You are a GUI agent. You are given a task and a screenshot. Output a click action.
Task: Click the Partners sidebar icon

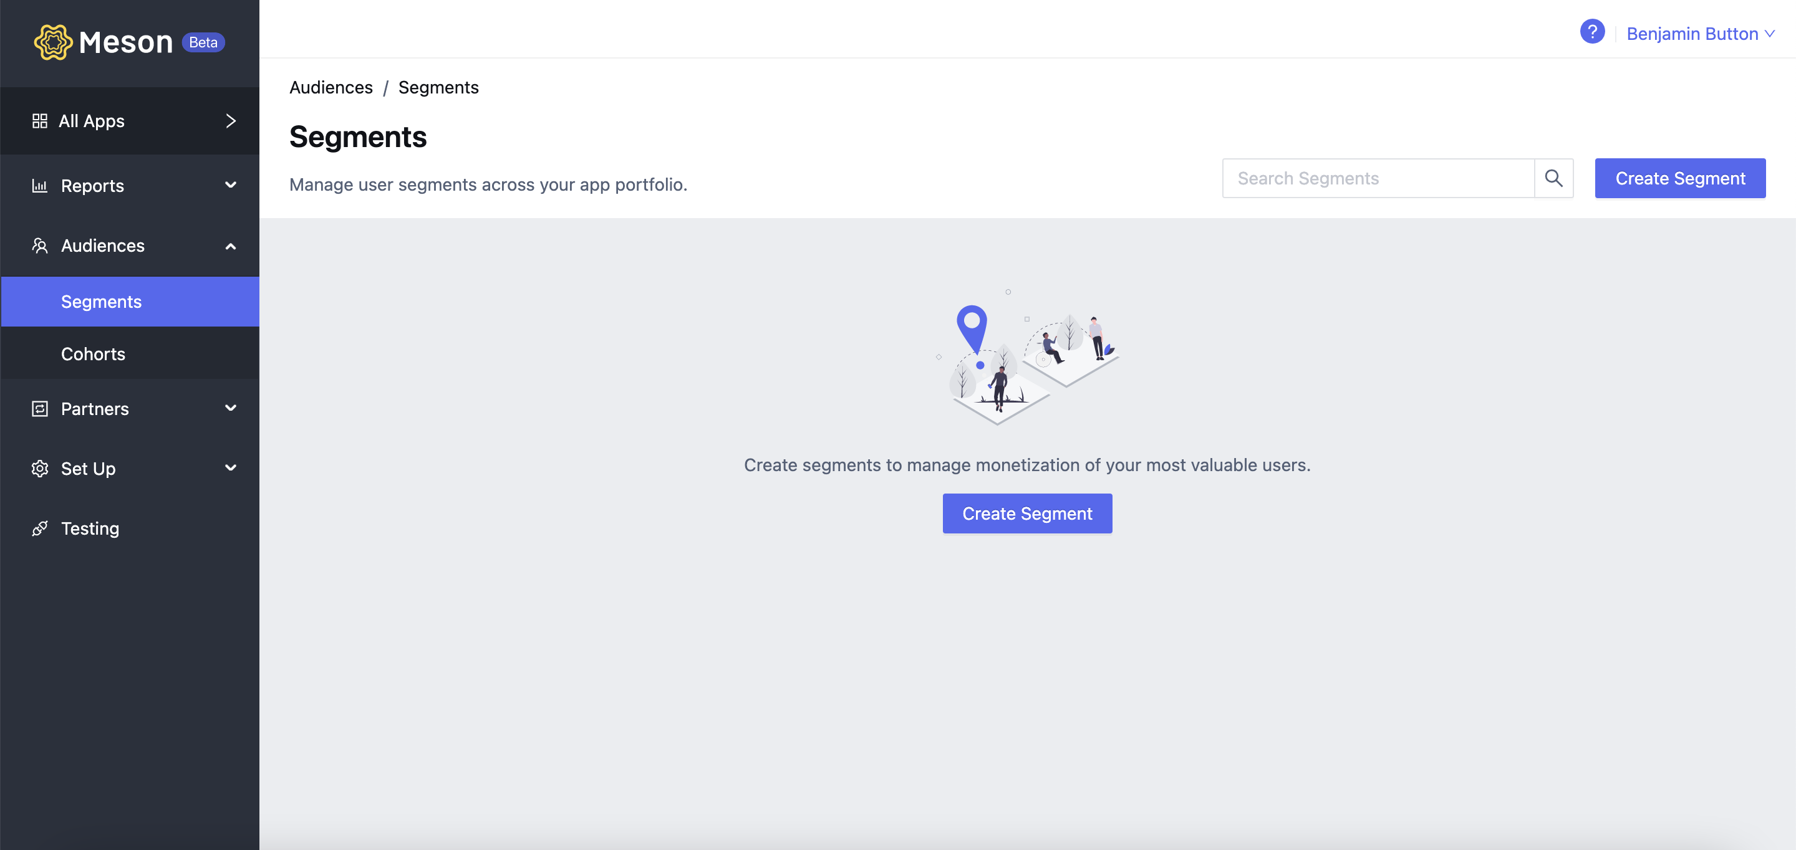coord(40,409)
